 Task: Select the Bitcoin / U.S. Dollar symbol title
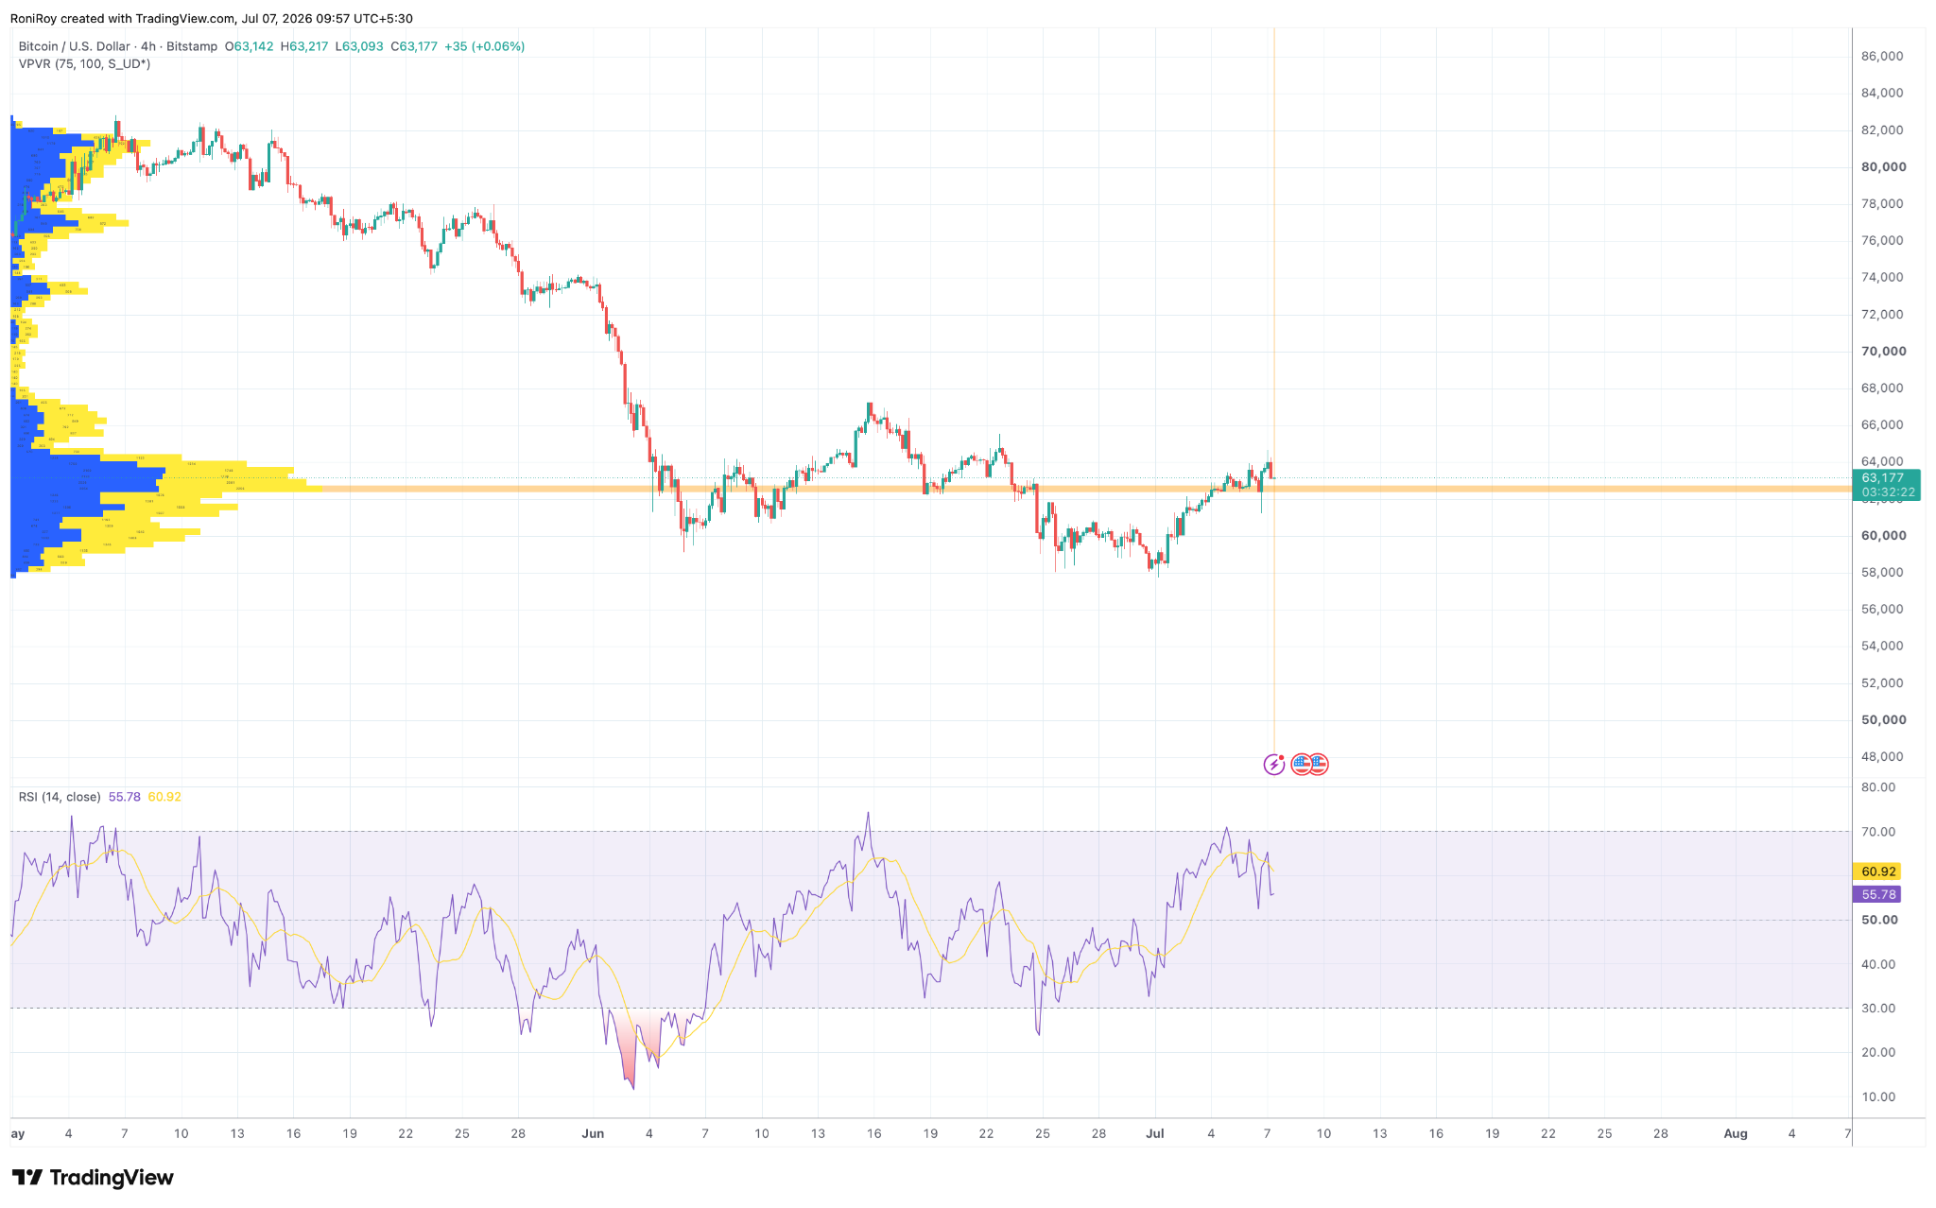click(x=75, y=46)
